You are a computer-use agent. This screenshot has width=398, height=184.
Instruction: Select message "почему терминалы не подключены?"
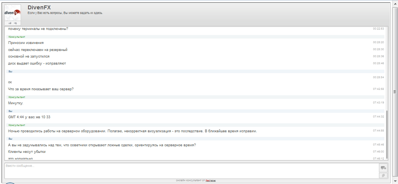tap(38, 29)
